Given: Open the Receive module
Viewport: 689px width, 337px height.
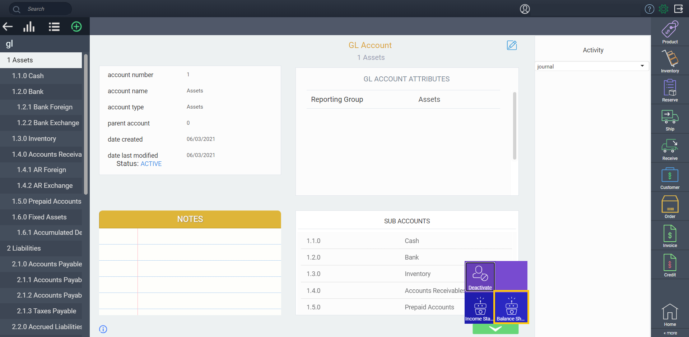Looking at the screenshot, I should pyautogui.click(x=670, y=149).
